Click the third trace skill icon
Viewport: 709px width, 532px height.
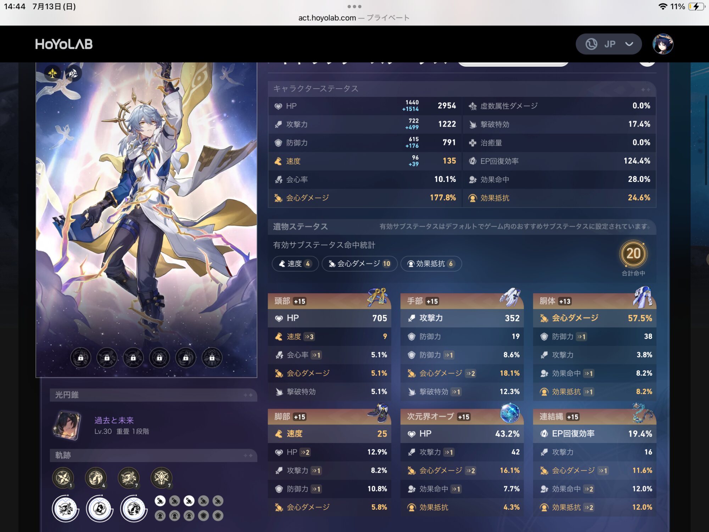(129, 478)
